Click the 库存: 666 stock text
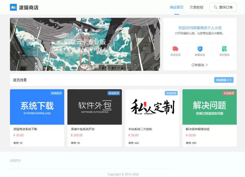 (x=133, y=143)
